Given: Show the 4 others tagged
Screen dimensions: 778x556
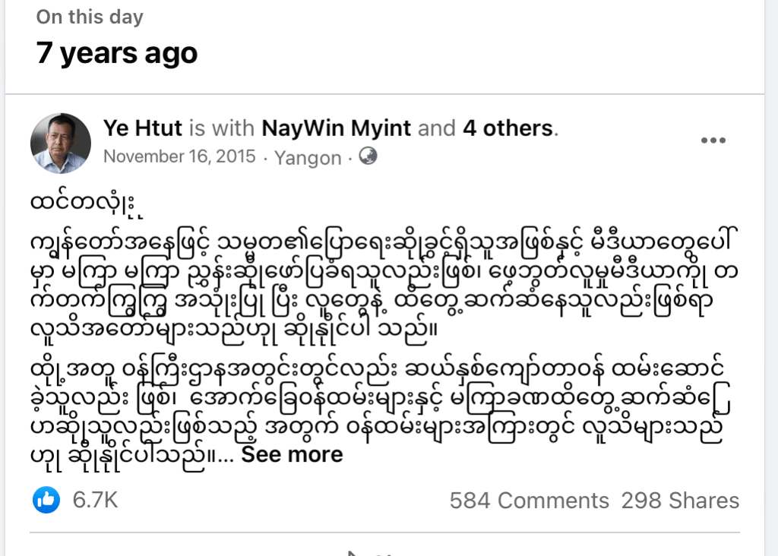Looking at the screenshot, I should (x=508, y=128).
